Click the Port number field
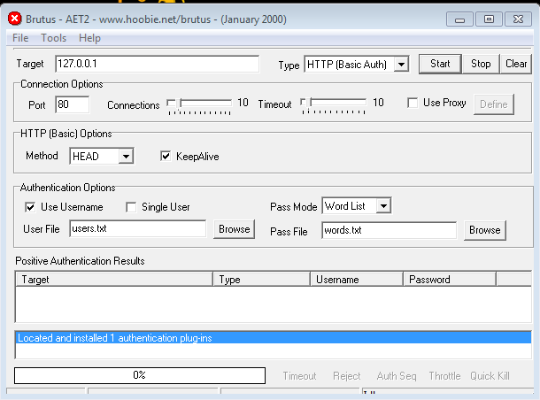The width and height of the screenshot is (540, 400). (x=73, y=104)
